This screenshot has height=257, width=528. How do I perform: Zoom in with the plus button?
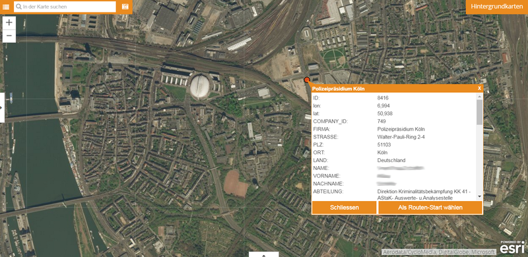coord(9,22)
